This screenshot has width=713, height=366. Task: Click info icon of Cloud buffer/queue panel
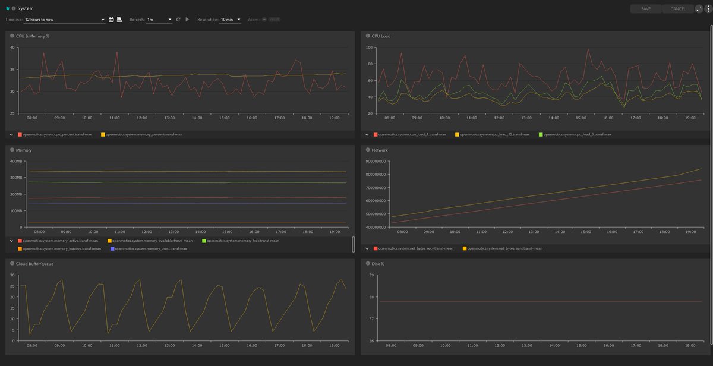[x=12, y=263]
